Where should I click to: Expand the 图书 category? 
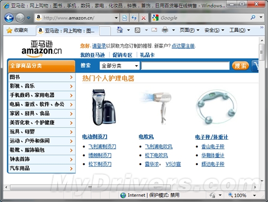point(41,77)
